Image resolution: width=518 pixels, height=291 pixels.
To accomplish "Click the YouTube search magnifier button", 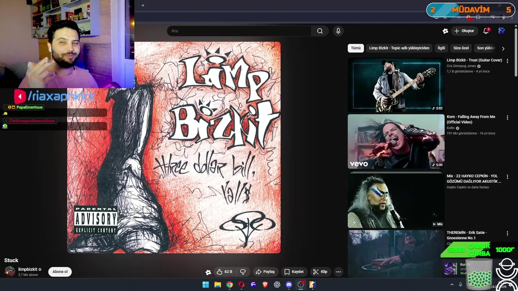I will (x=320, y=31).
